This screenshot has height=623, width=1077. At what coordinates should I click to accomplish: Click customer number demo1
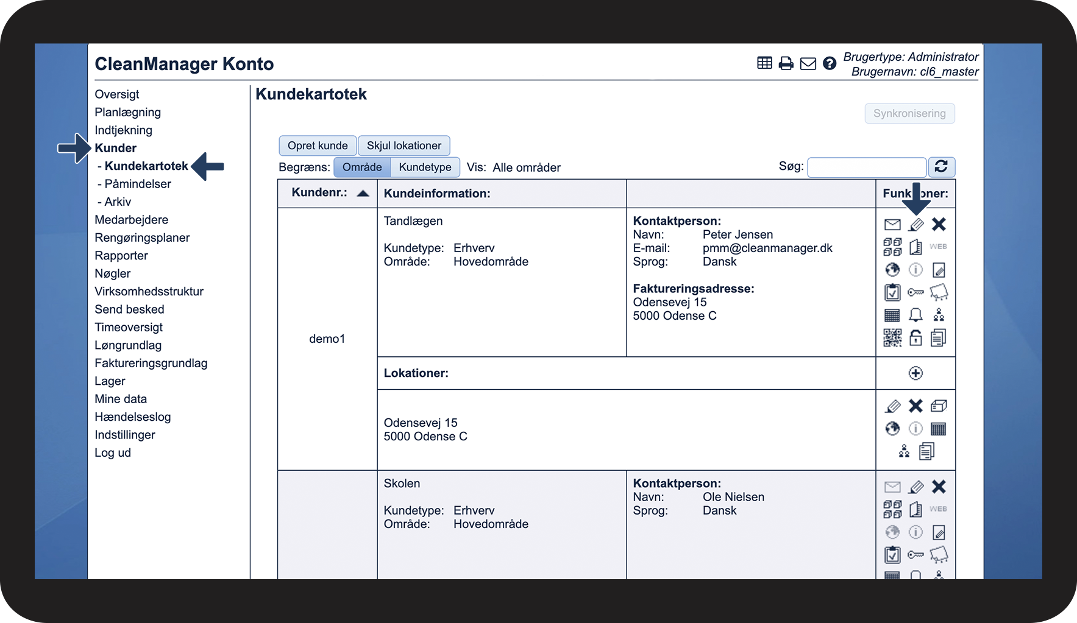[327, 339]
